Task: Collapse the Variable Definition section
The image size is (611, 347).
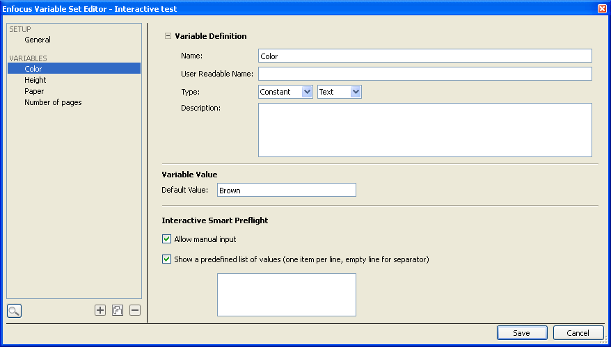Action: [x=168, y=36]
